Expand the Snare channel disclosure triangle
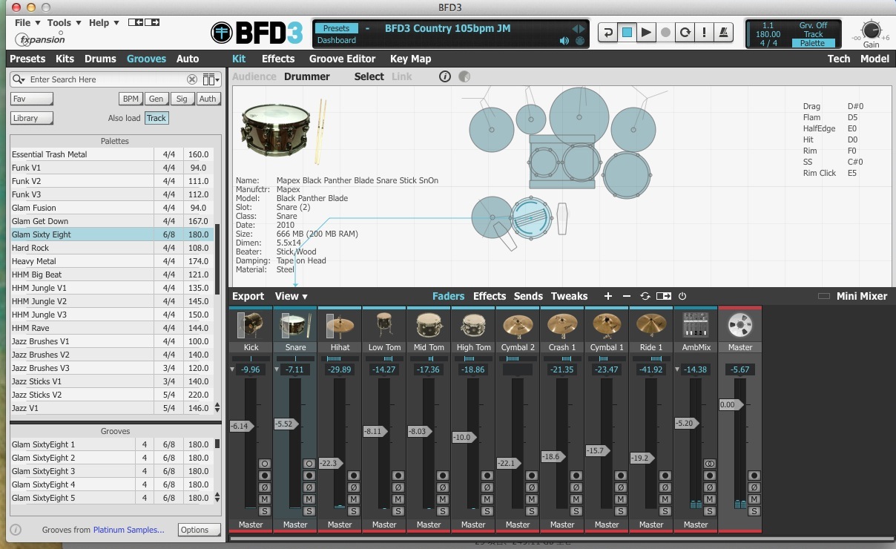This screenshot has width=896, height=549. click(277, 369)
